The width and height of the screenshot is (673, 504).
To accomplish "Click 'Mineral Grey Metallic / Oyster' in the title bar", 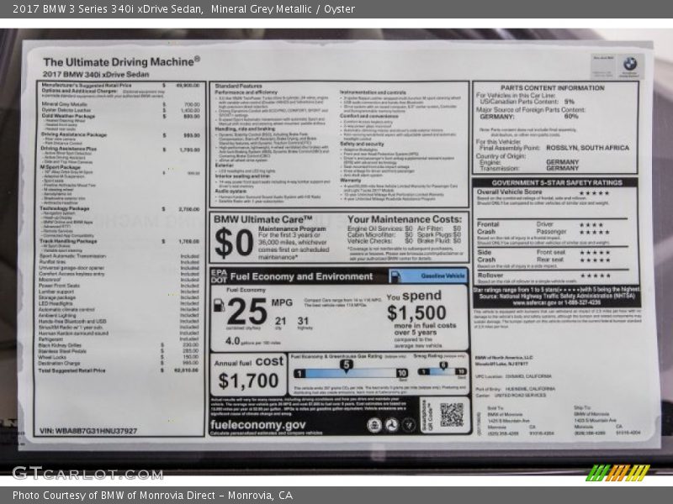I will (x=283, y=9).
